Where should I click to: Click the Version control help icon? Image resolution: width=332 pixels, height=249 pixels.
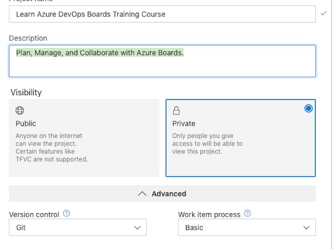point(66,214)
